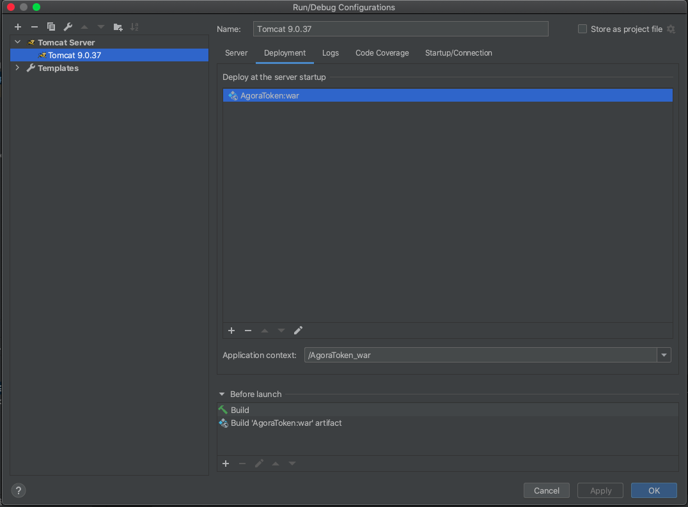This screenshot has width=688, height=507.
Task: Add a new run configuration
Action: [x=17, y=27]
